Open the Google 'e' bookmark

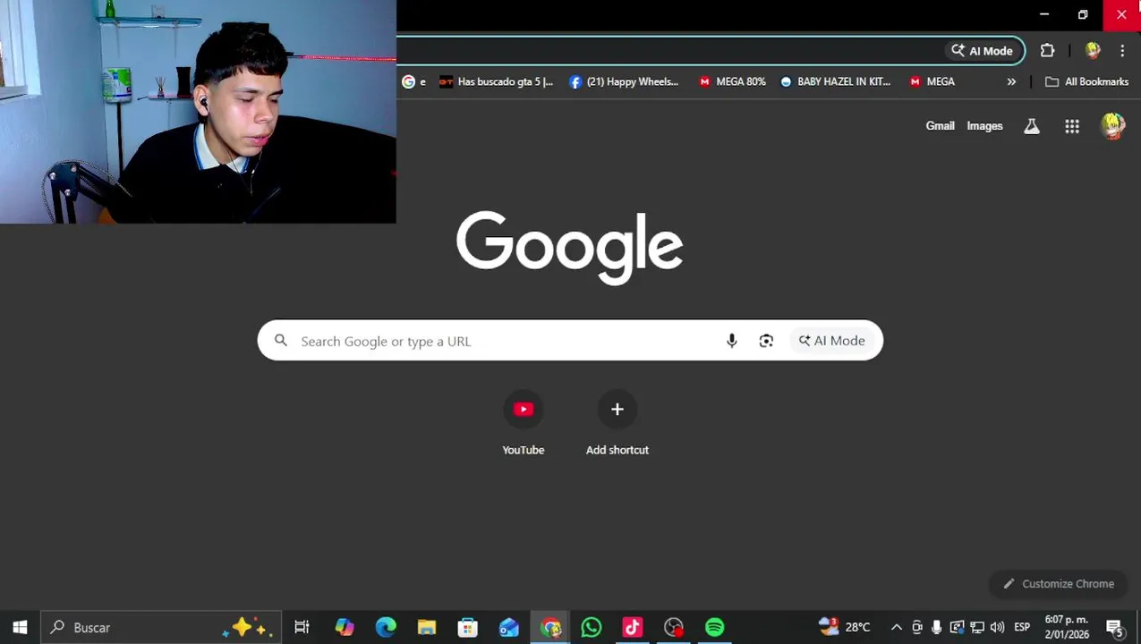coord(413,81)
